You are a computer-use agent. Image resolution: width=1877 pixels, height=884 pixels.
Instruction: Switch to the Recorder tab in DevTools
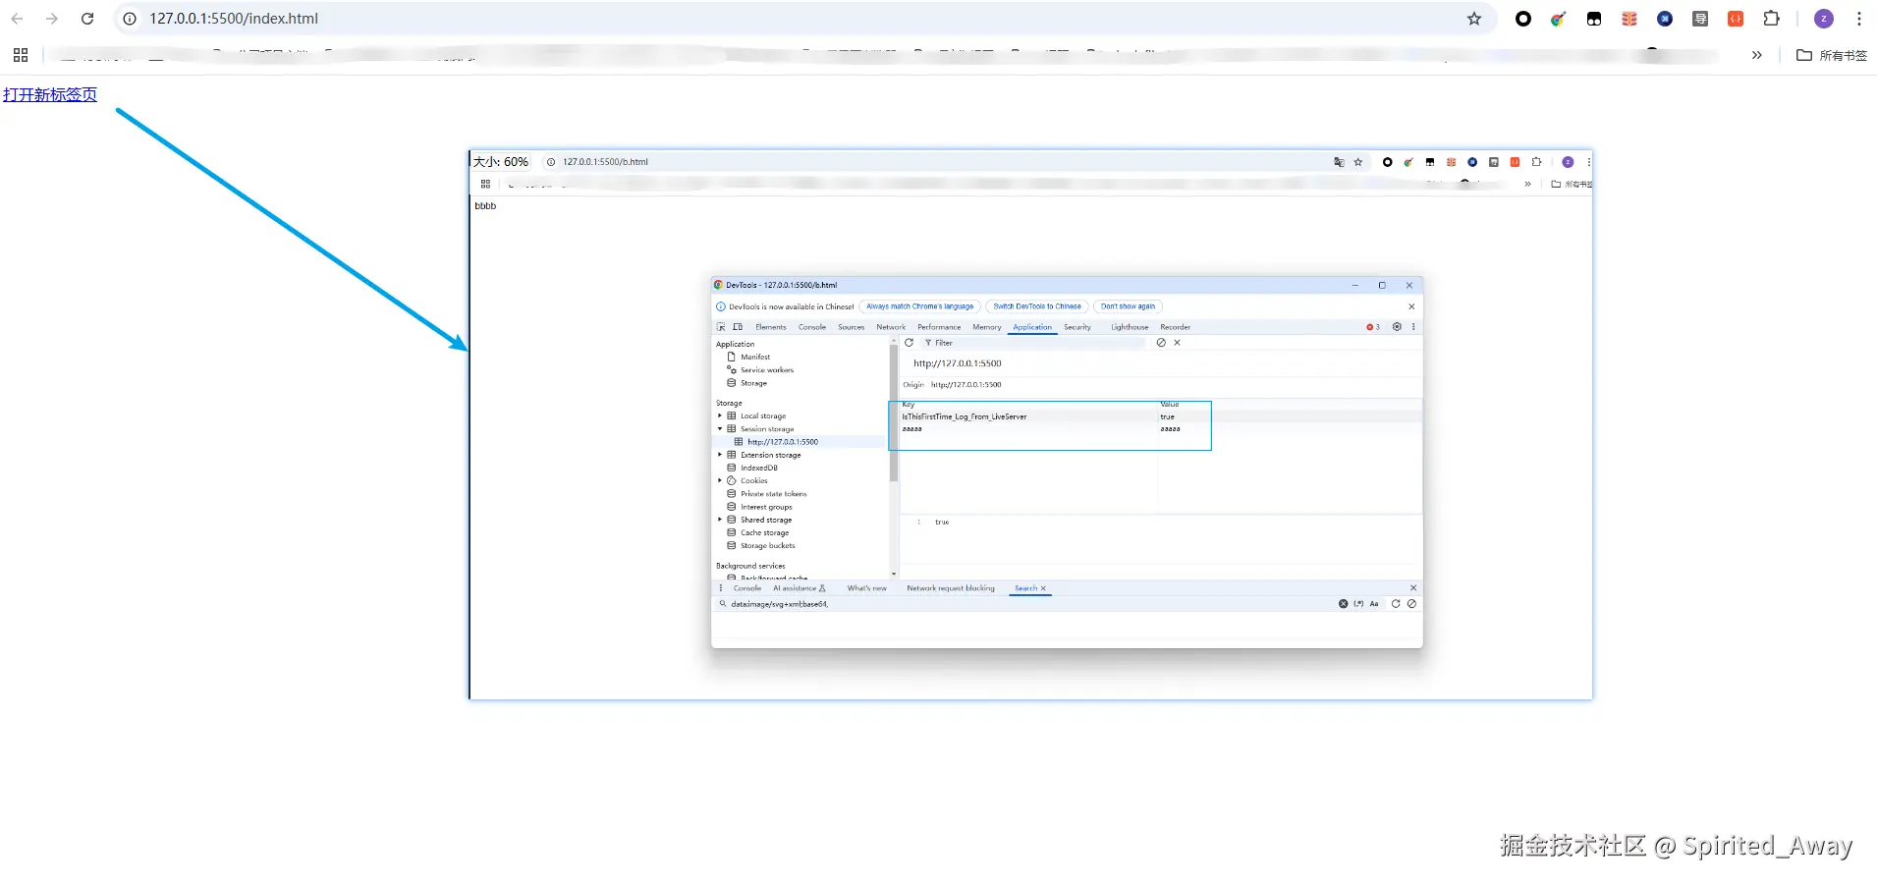pyautogui.click(x=1176, y=327)
